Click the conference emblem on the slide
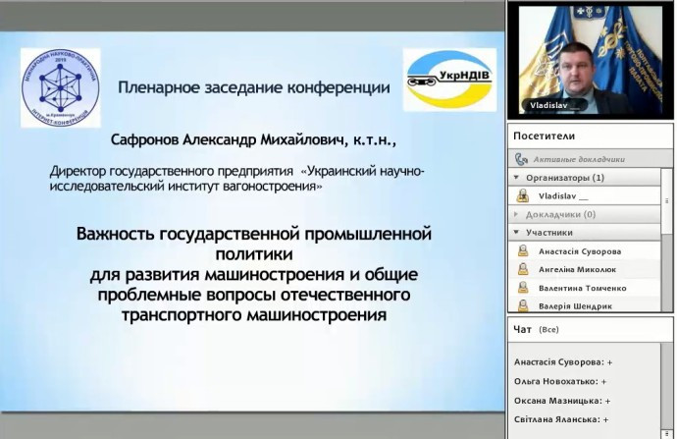The image size is (677, 439). (x=61, y=90)
